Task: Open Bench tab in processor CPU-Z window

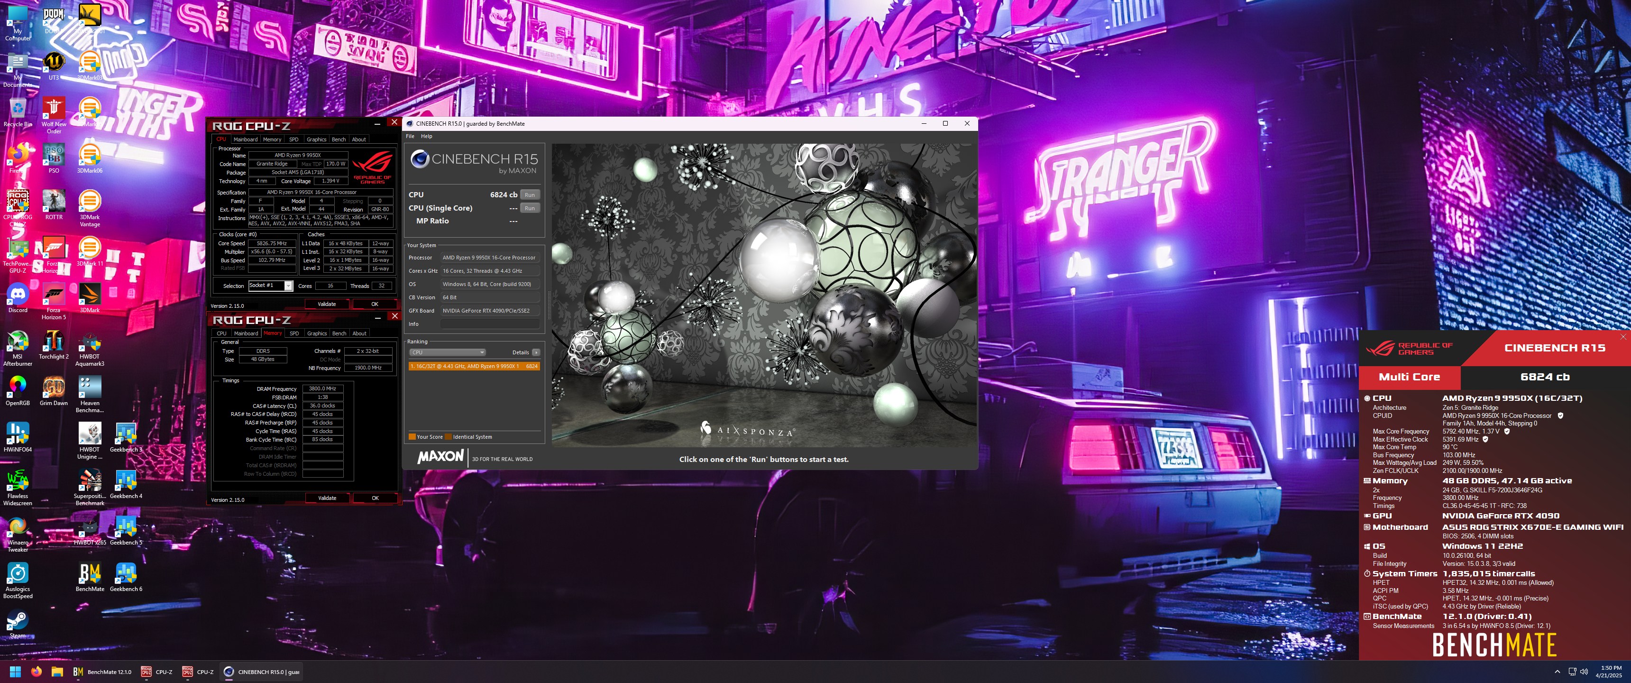Action: 339,139
